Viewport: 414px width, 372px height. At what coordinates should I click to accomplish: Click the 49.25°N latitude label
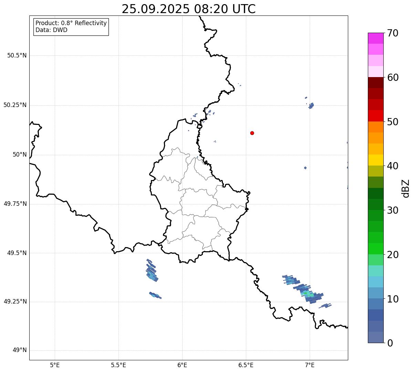pyautogui.click(x=15, y=302)
